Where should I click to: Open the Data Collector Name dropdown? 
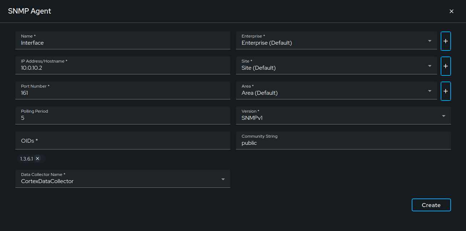click(x=123, y=179)
